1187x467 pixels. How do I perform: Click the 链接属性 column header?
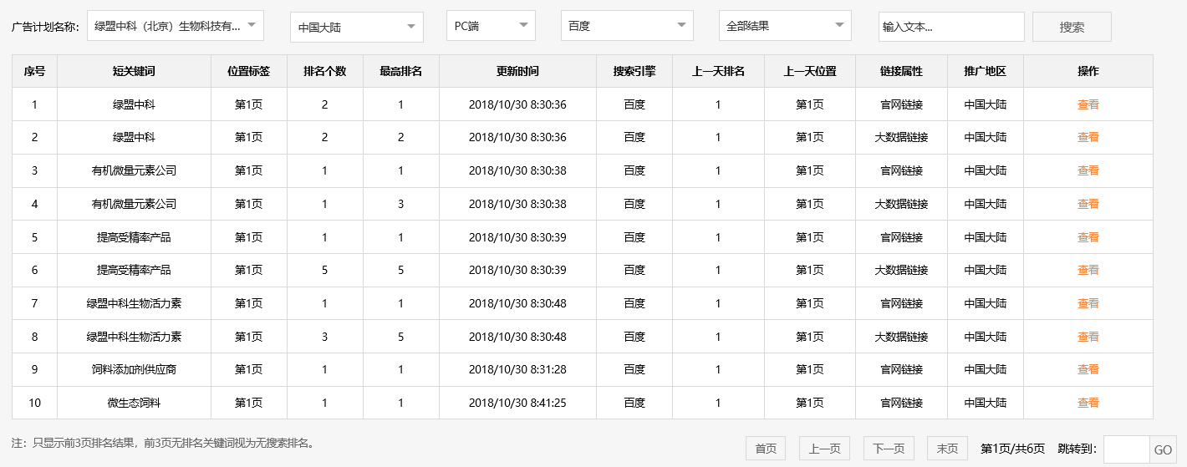[x=901, y=71]
